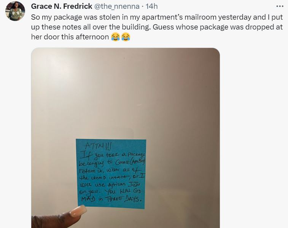
Task: Click the display name Grace N. Fredrick
Action: tap(62, 6)
